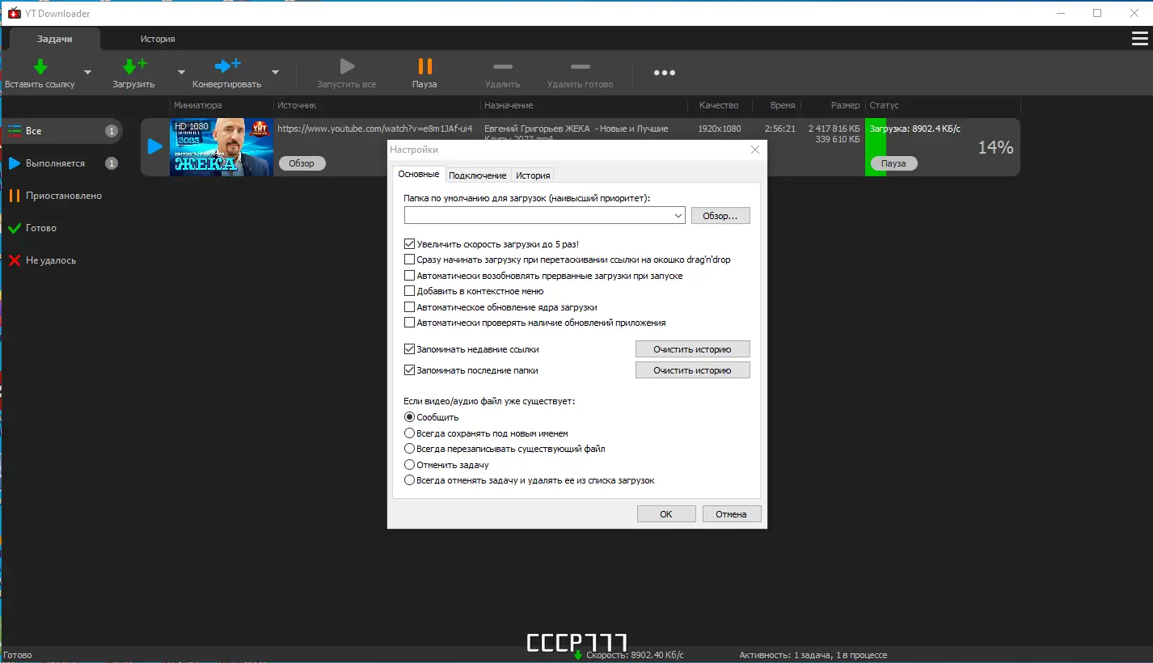Open the История tab in Настройки dialog
1153x663 pixels.
coord(533,175)
